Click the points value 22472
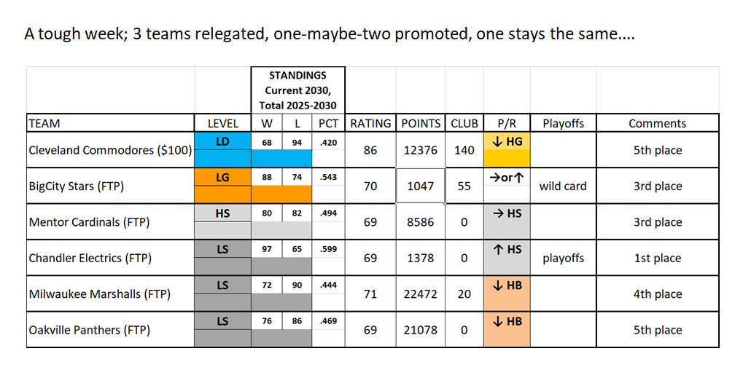743x370 pixels. click(420, 294)
